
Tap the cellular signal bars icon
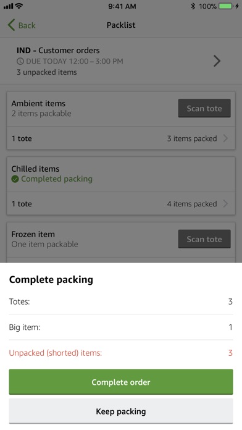[9, 6]
